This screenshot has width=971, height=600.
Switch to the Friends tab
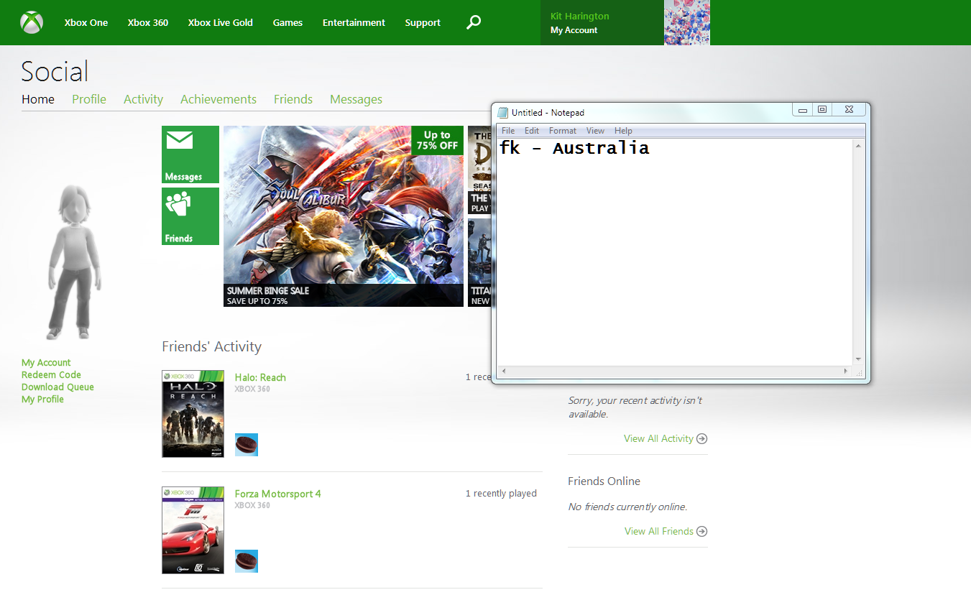tap(293, 99)
